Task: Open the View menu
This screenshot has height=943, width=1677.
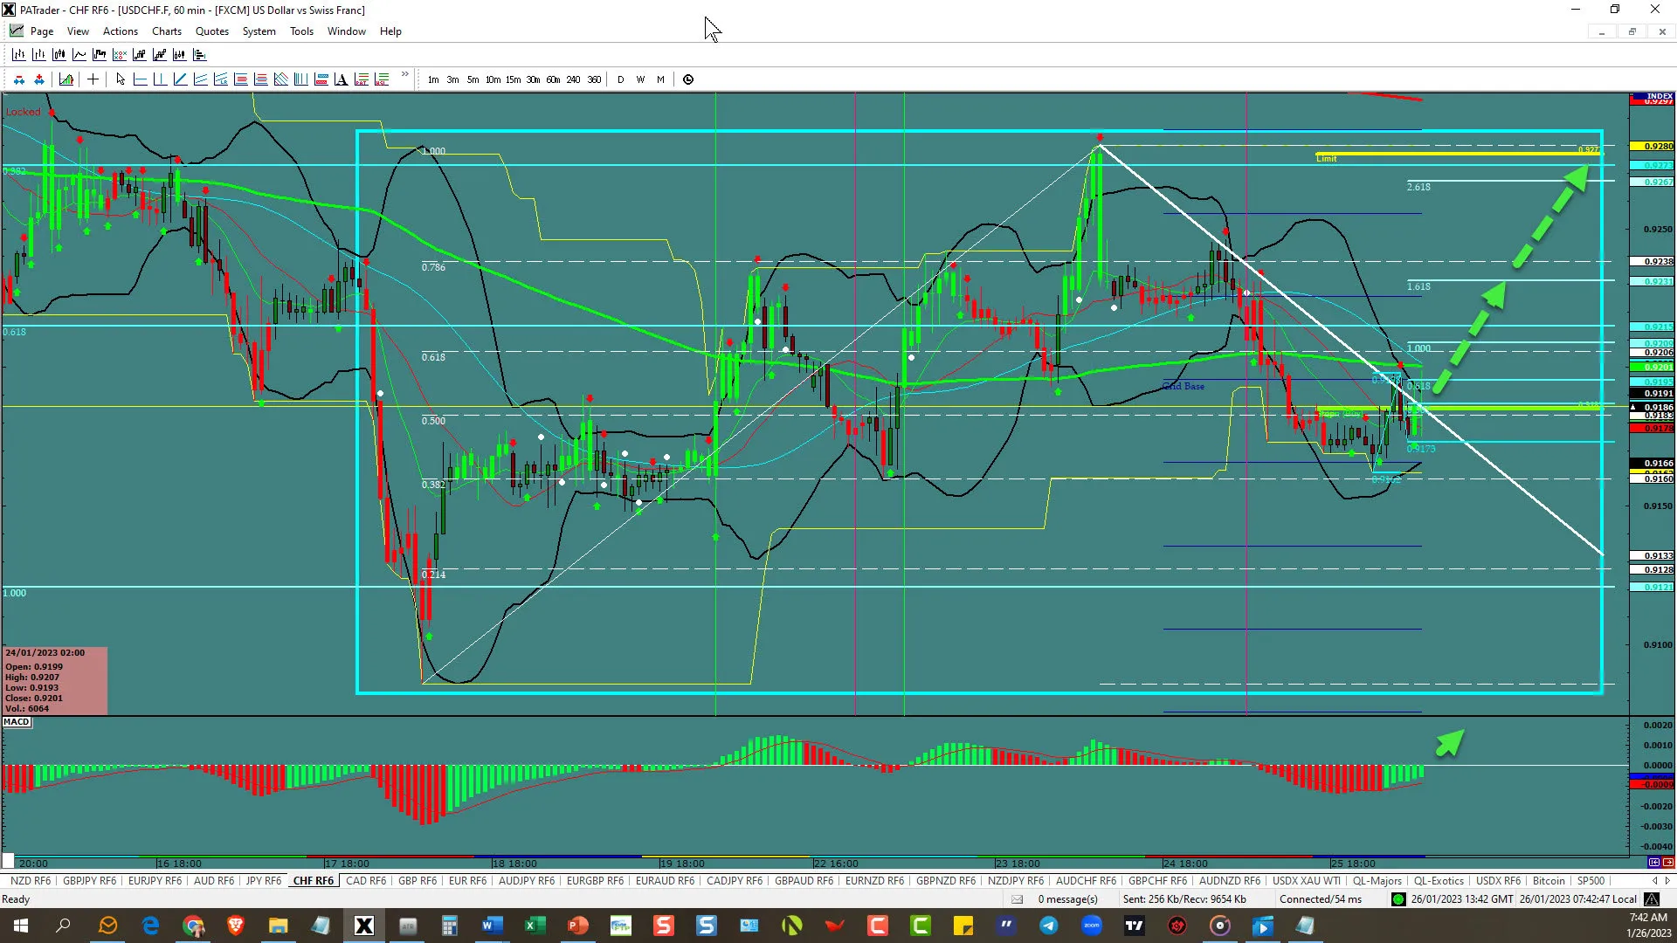Action: coord(78,31)
